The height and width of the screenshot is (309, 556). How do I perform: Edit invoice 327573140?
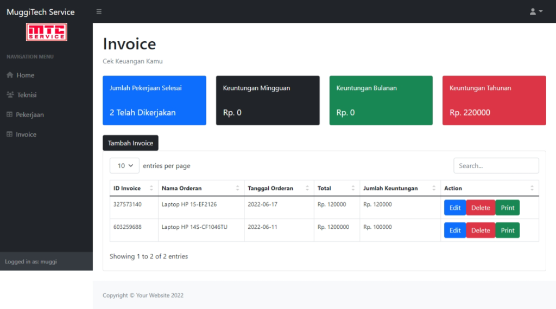455,208
